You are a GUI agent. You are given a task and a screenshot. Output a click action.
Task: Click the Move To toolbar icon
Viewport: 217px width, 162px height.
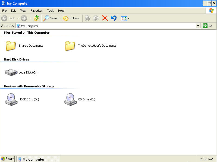point(88,18)
